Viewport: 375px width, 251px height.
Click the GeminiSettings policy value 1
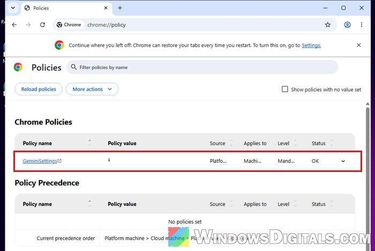tap(109, 160)
